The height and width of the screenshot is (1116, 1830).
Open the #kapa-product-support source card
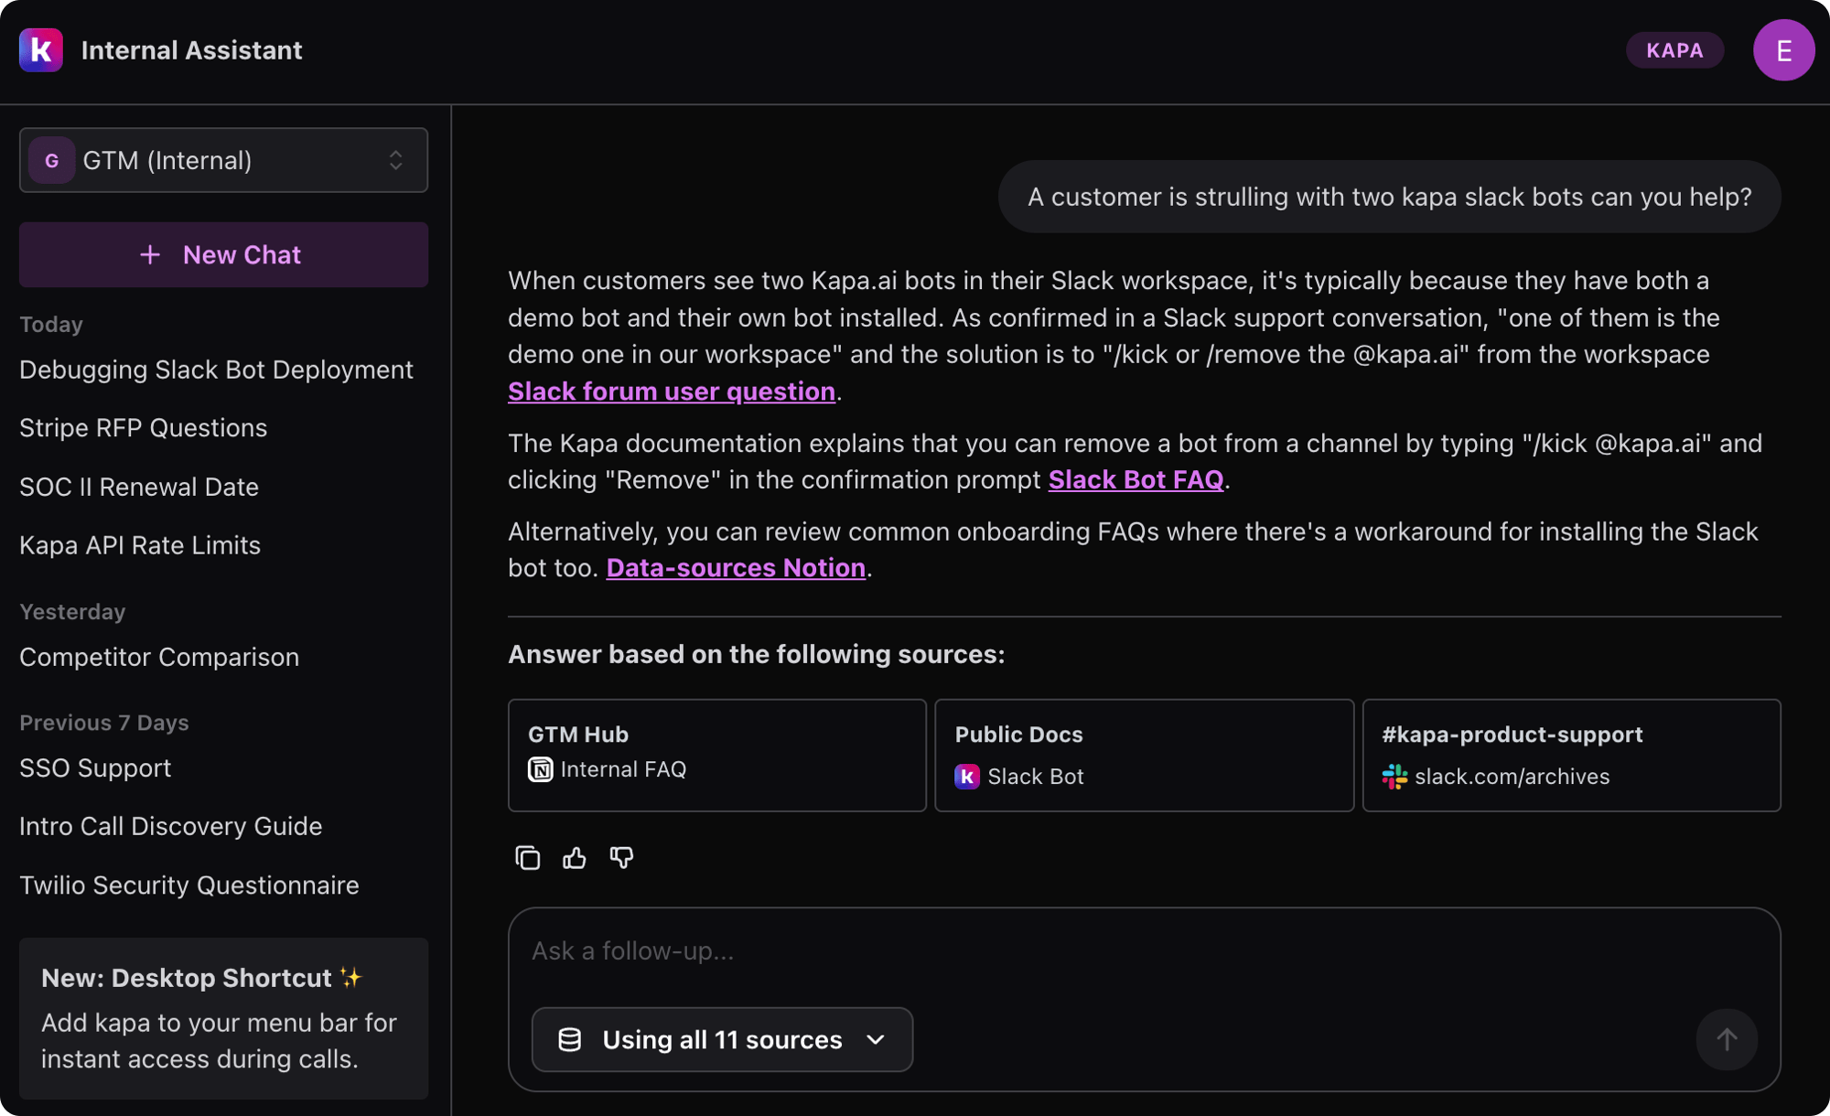1571,756
